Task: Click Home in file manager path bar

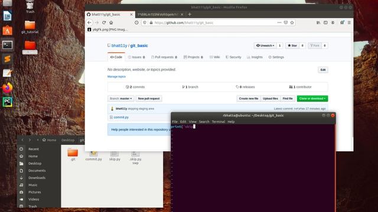Action: coord(50,140)
